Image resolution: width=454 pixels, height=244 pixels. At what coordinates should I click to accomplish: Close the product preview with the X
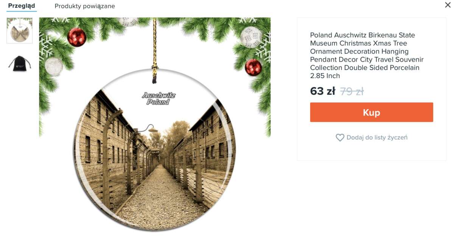[448, 5]
